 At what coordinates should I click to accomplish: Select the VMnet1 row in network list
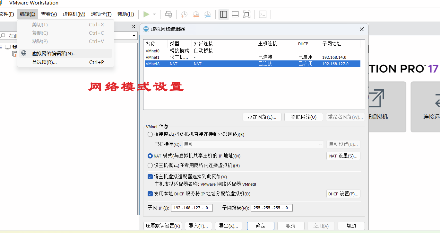point(253,57)
